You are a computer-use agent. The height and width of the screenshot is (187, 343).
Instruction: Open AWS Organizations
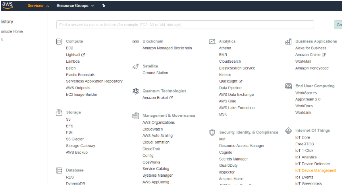(158, 123)
